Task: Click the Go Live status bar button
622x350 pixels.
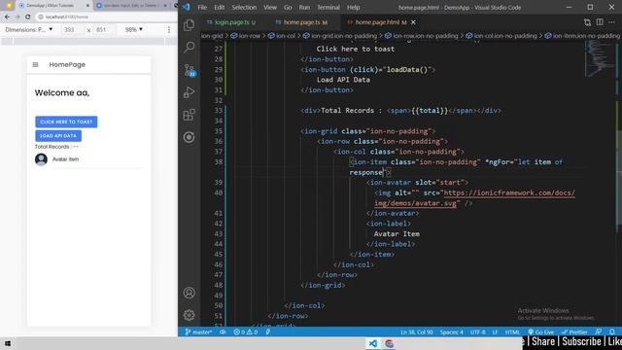Action: (x=541, y=332)
